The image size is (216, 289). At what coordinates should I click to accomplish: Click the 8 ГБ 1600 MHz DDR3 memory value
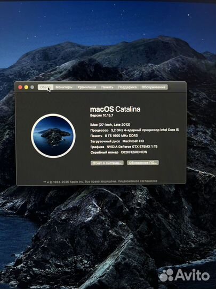click(121, 135)
